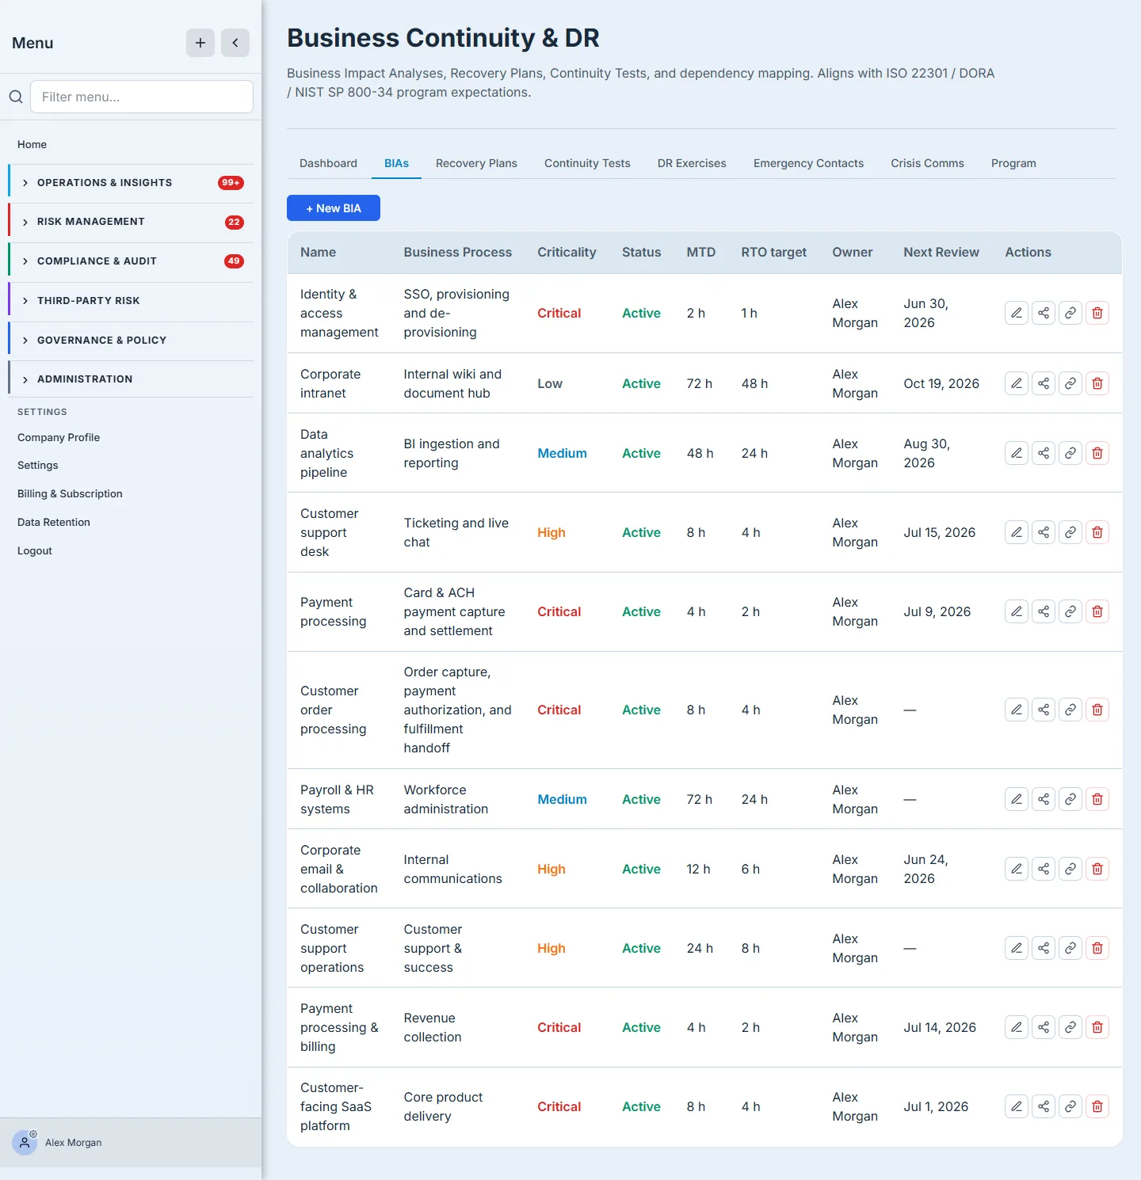Edit the Identity & access management BIA
The height and width of the screenshot is (1180, 1141).
point(1017,313)
